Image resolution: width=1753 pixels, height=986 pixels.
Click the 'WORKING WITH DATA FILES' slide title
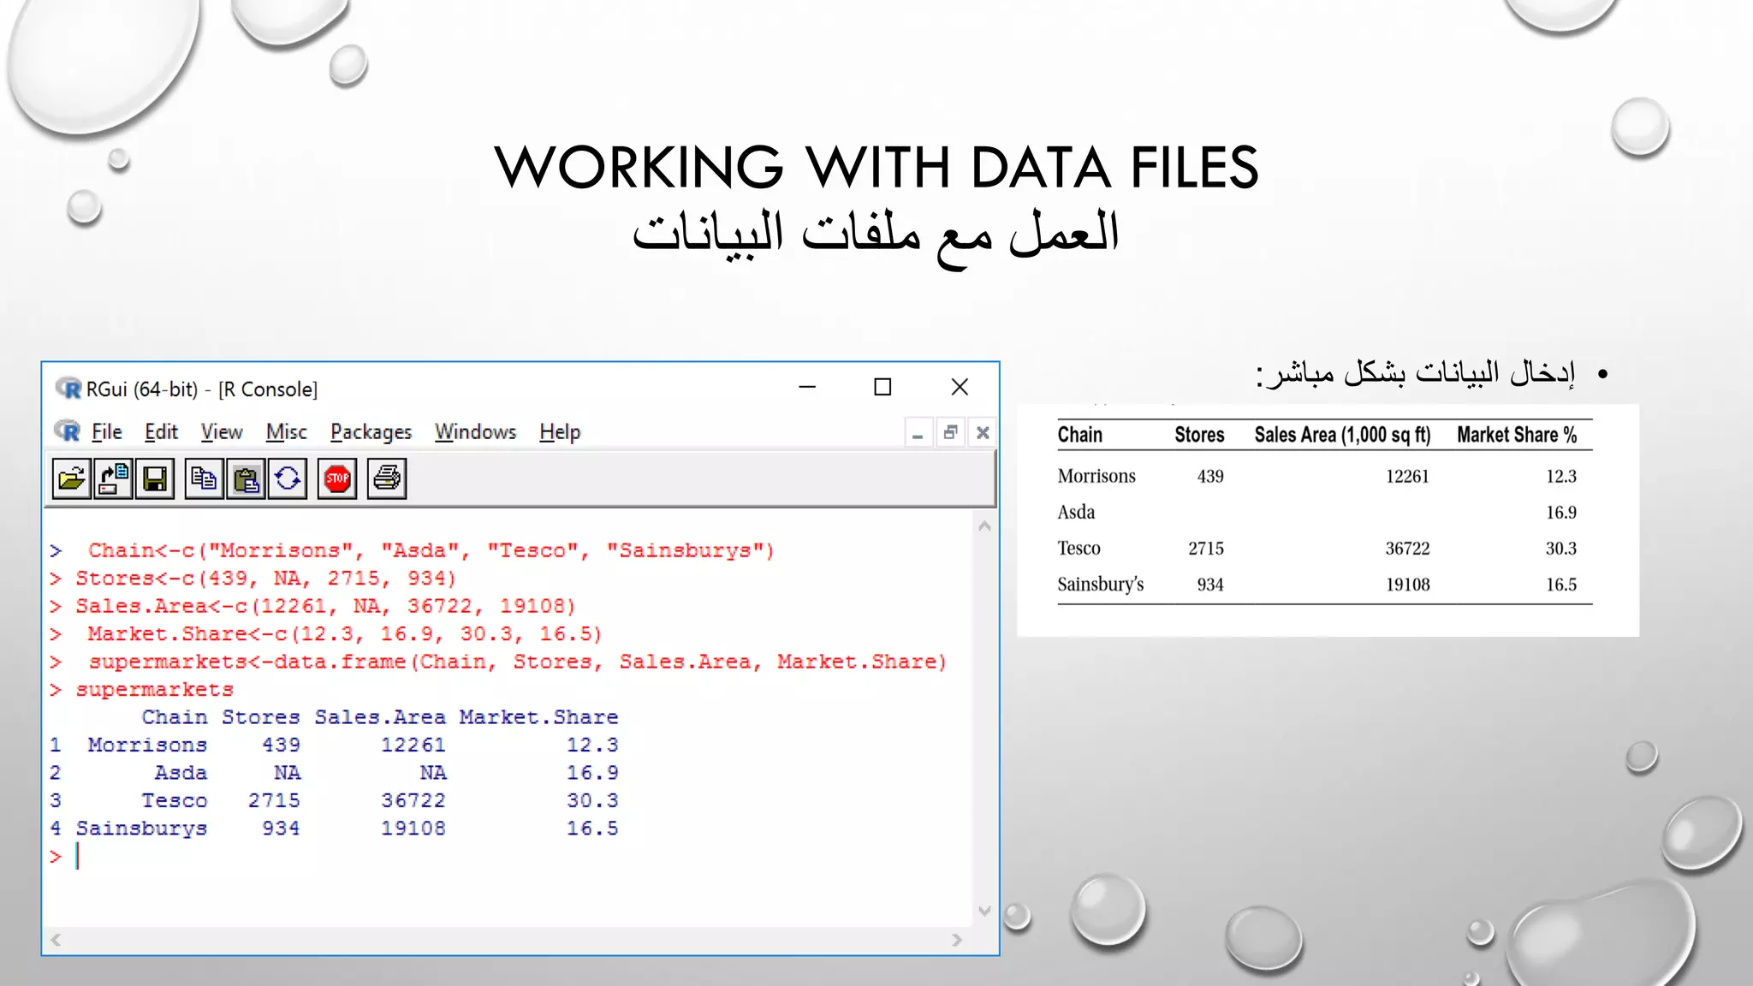tap(876, 167)
